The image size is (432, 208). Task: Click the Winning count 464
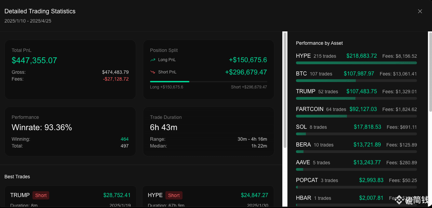[125, 139]
